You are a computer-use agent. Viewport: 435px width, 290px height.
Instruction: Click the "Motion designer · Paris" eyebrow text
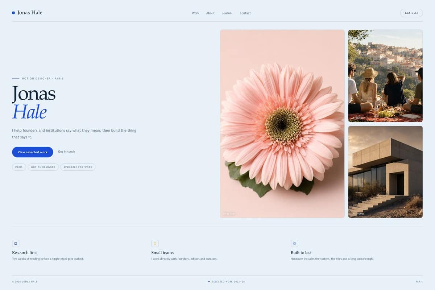coord(42,79)
